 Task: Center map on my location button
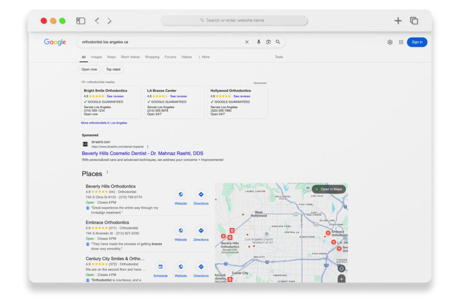(x=341, y=269)
